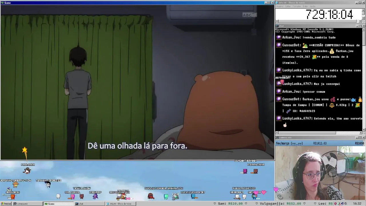Click the badge beside LuckyLucka_0707 Entendo ela
The image size is (366, 206).
point(279,118)
